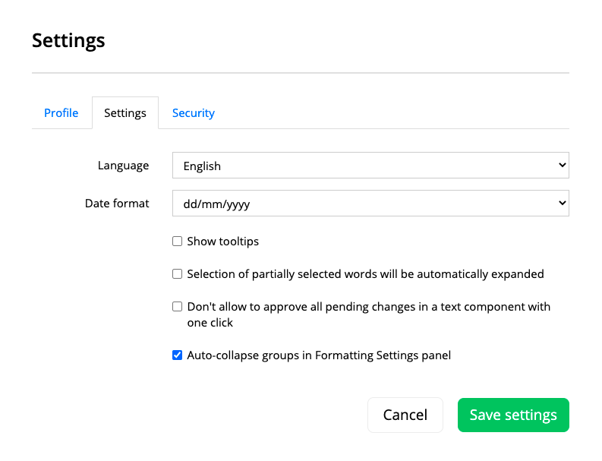Click the Auto-collapse groups in Formatting Settings label
602x461 pixels.
[x=319, y=355]
